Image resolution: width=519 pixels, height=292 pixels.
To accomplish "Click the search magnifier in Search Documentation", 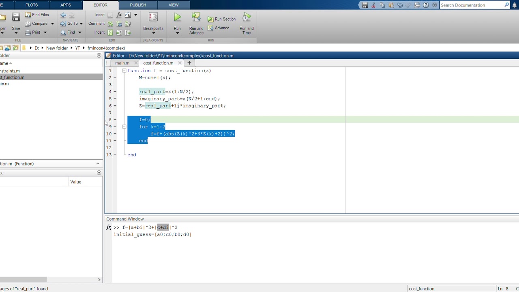I will (506, 5).
